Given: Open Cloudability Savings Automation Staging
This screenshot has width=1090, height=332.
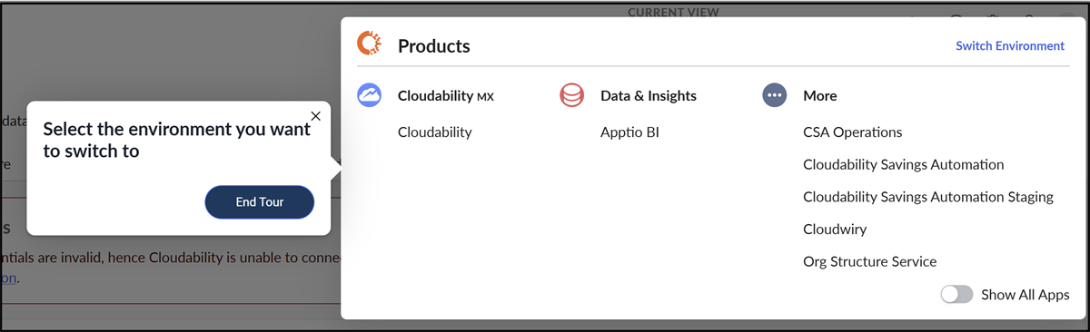Looking at the screenshot, I should [x=928, y=197].
